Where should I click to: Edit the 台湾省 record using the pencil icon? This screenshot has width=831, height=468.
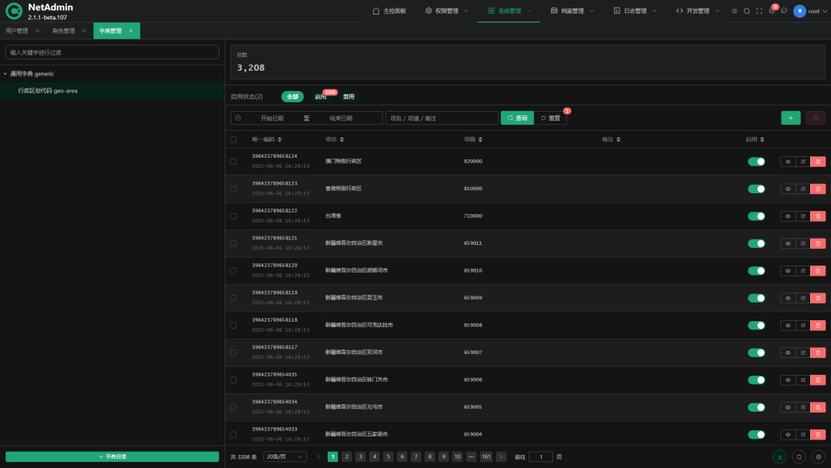(803, 216)
